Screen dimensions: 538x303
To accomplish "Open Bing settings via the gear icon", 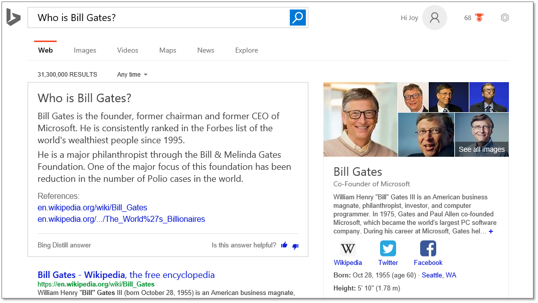I will pyautogui.click(x=504, y=18).
